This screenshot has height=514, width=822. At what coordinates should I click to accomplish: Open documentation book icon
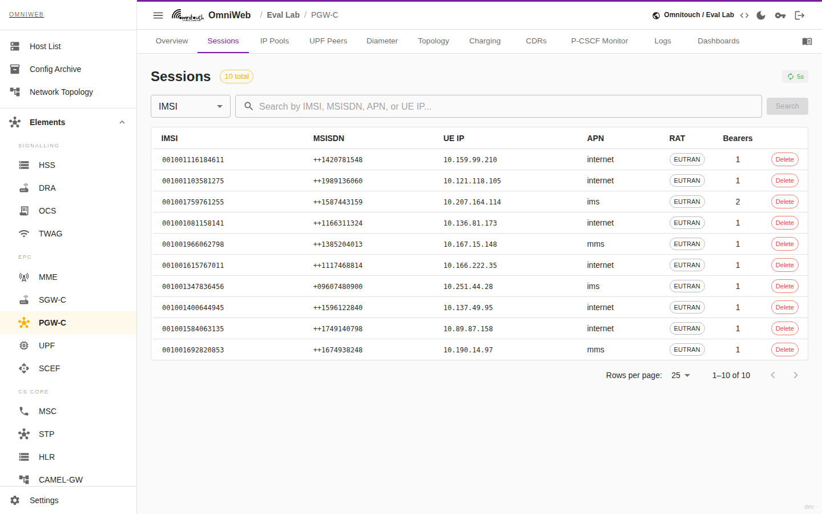pos(807,41)
